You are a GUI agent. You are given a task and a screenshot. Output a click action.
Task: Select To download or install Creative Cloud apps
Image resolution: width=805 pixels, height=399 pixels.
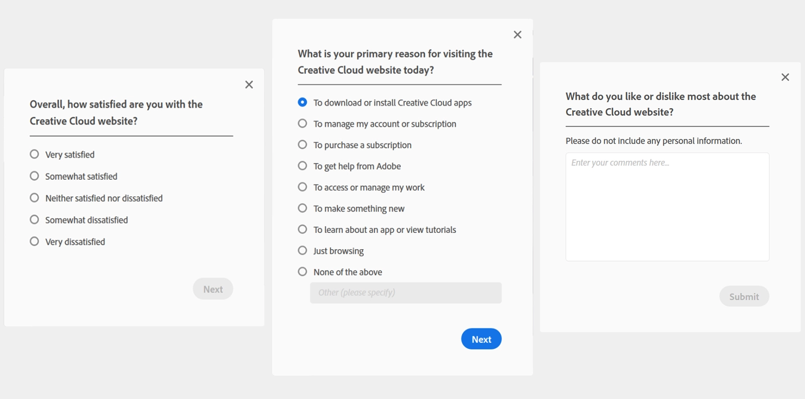(302, 102)
